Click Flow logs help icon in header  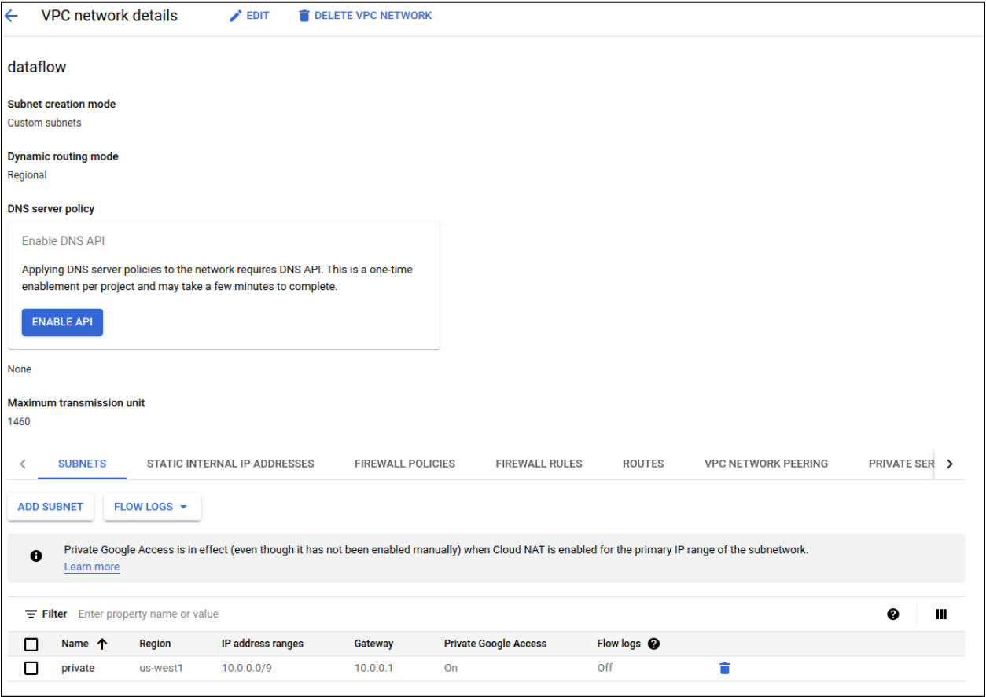(x=653, y=644)
